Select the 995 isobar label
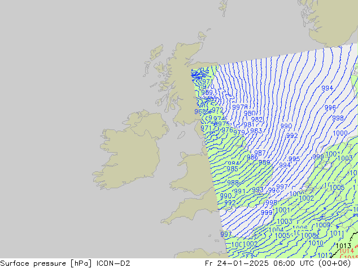Image resolution: width=358 pixels, height=277 pixels. coord(294,159)
